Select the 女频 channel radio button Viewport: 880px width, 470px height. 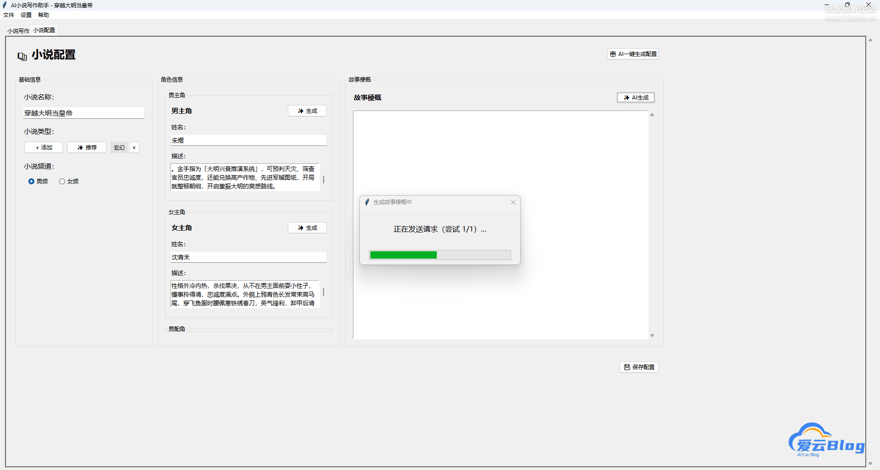coord(62,182)
